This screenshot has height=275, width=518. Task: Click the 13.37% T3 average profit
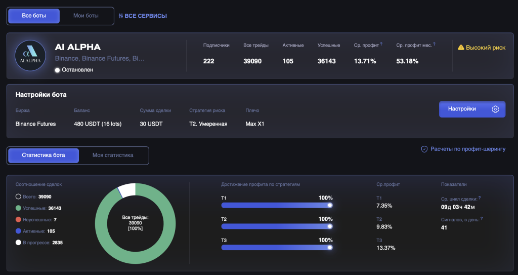(386, 248)
